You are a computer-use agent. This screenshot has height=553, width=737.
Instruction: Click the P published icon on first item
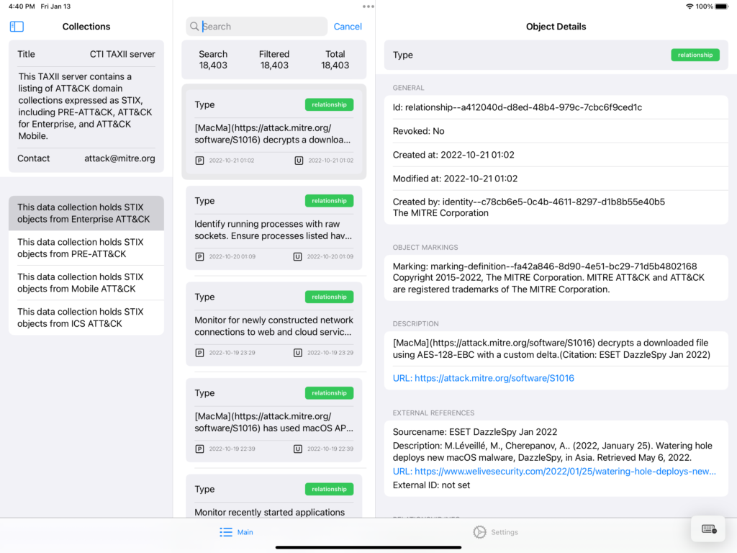coord(199,160)
